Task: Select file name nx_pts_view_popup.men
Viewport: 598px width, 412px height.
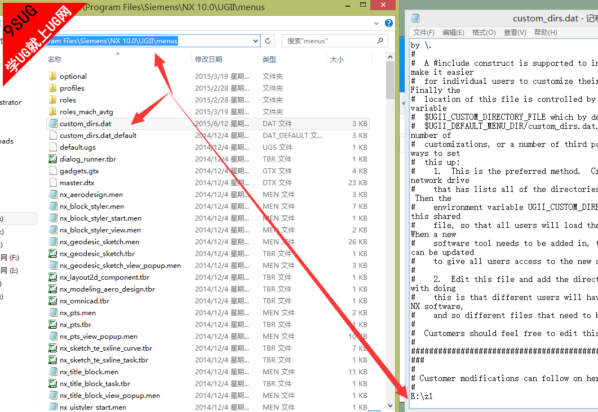Action: click(99, 336)
